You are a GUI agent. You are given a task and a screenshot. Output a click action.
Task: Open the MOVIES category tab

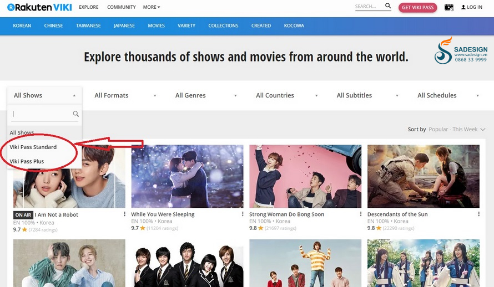(x=157, y=25)
